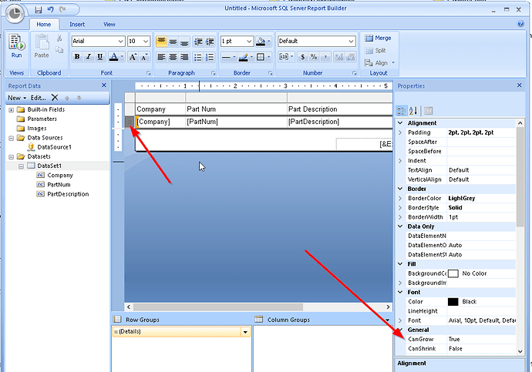Open the New menu in Report Data

[x=17, y=98]
